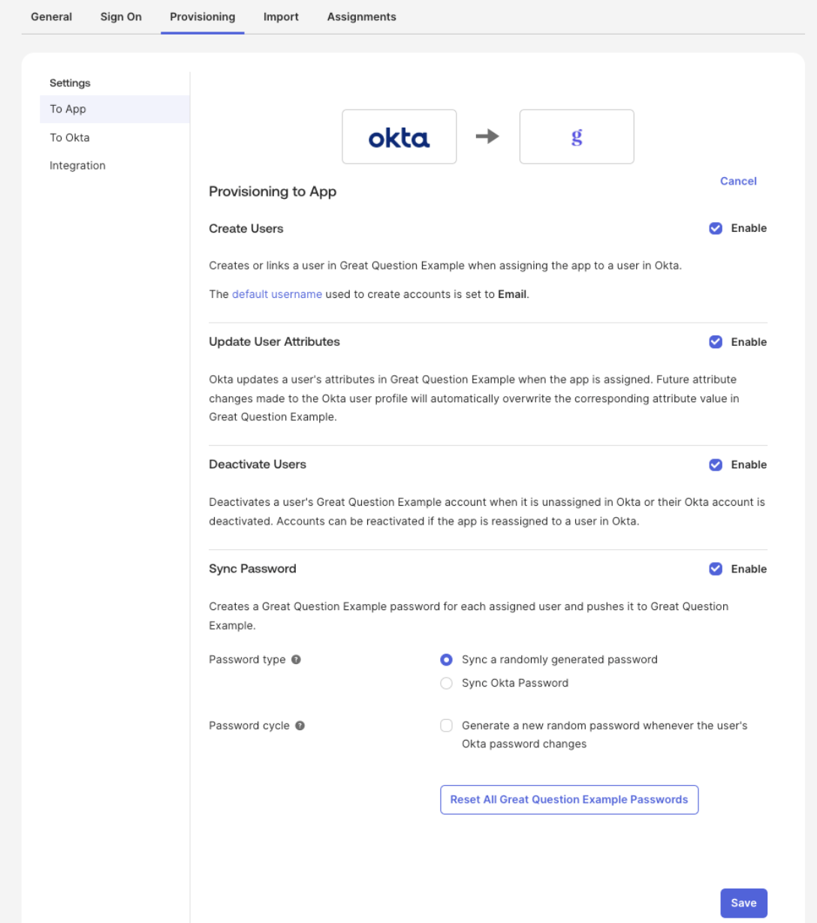
Task: Switch to the General tab
Action: (52, 17)
